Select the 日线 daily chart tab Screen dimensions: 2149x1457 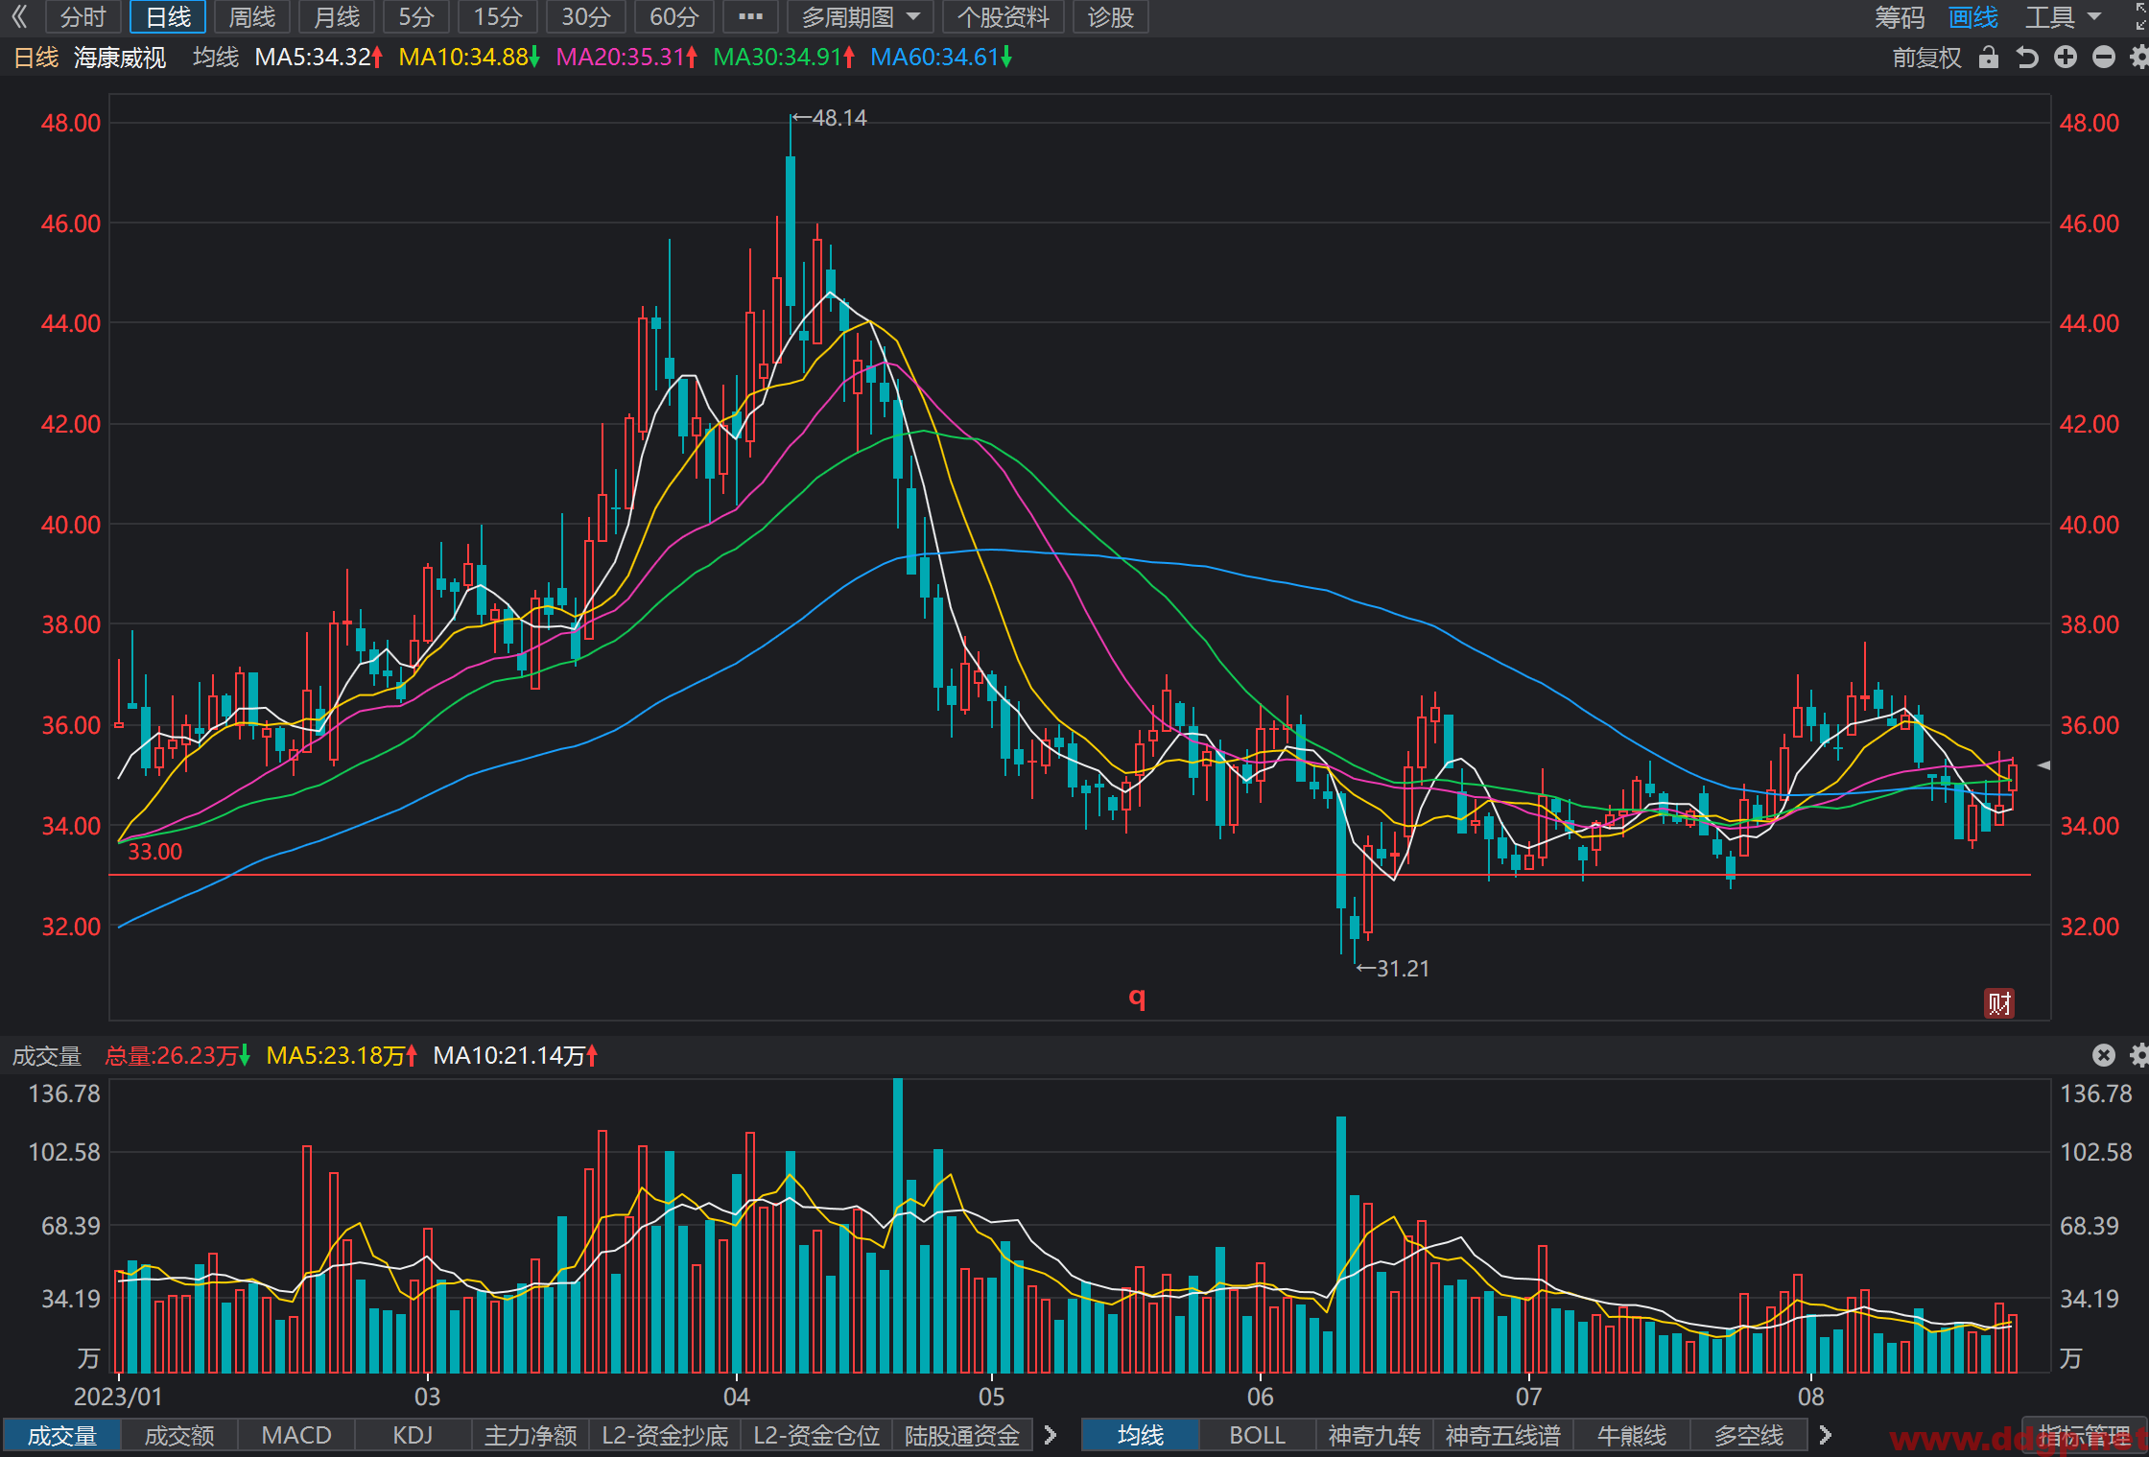(x=168, y=16)
